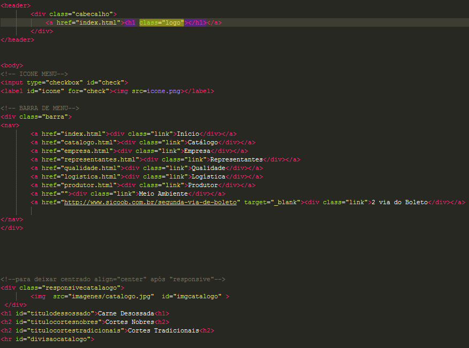Click the highlighted h1 opening tag
The image size is (469, 348).
130,22
